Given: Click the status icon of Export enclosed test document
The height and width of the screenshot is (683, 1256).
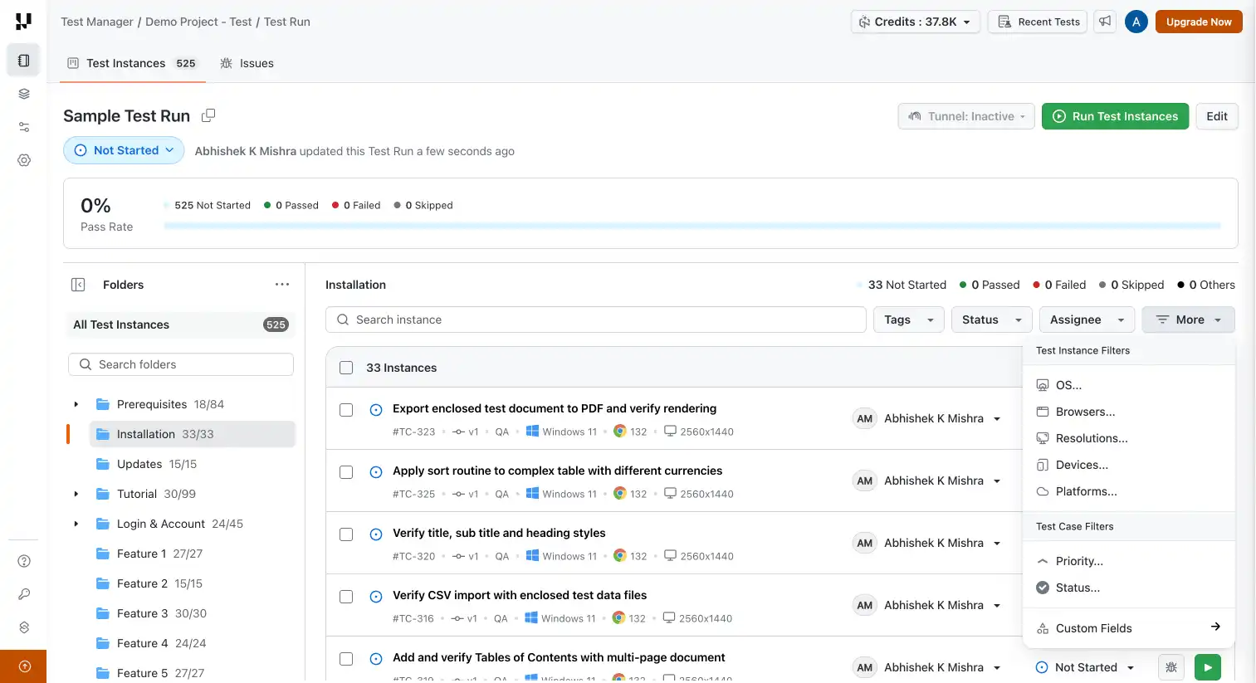Looking at the screenshot, I should 375,409.
